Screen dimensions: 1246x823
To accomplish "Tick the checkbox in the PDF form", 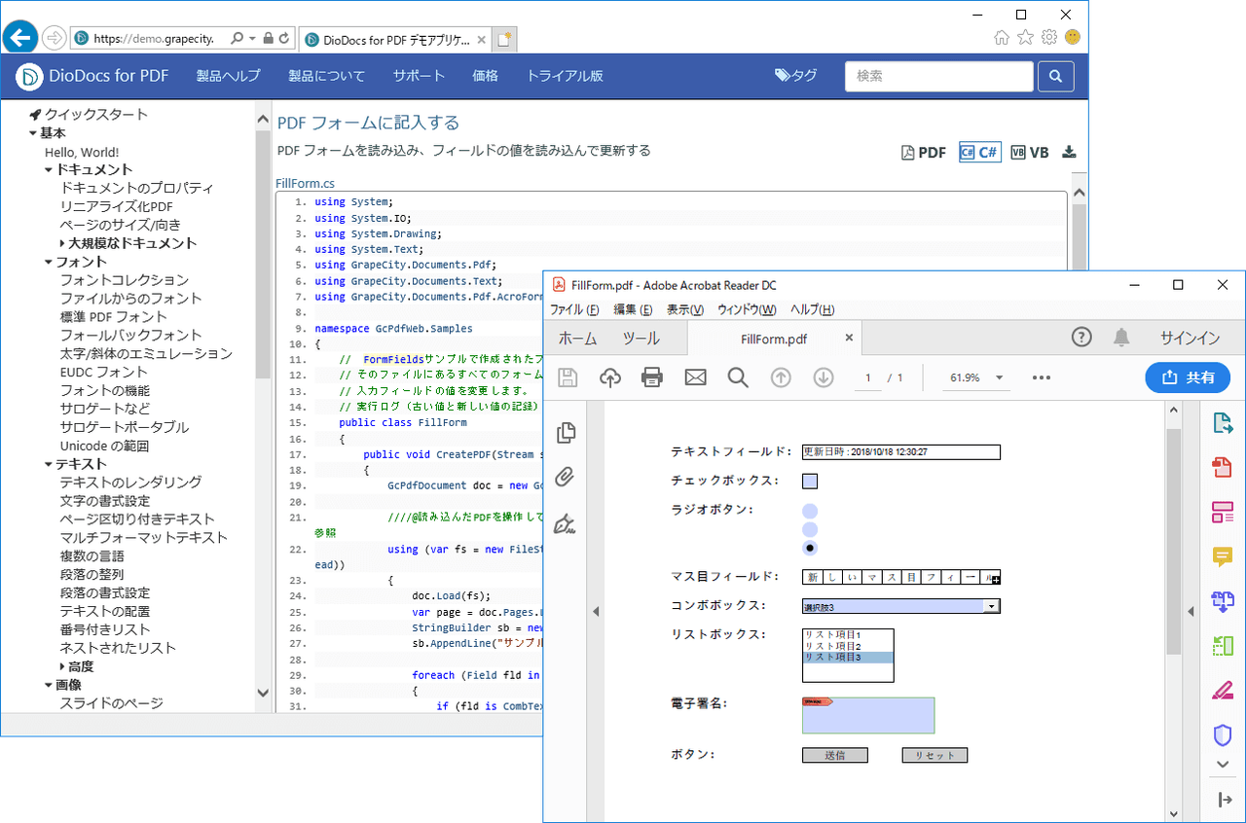I will coord(810,481).
